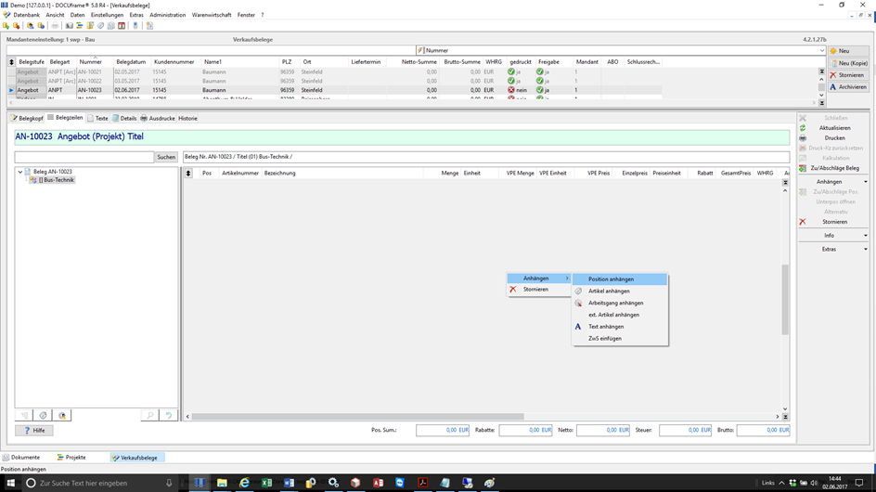The width and height of the screenshot is (876, 492).
Task: Choose Artikel anhängen in the submenu
Action: pyautogui.click(x=620, y=291)
